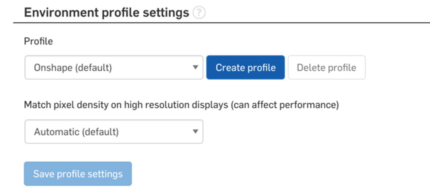This screenshot has width=430, height=193.
Task: Select the Automatic (default) text in density selector
Action: tap(76, 132)
